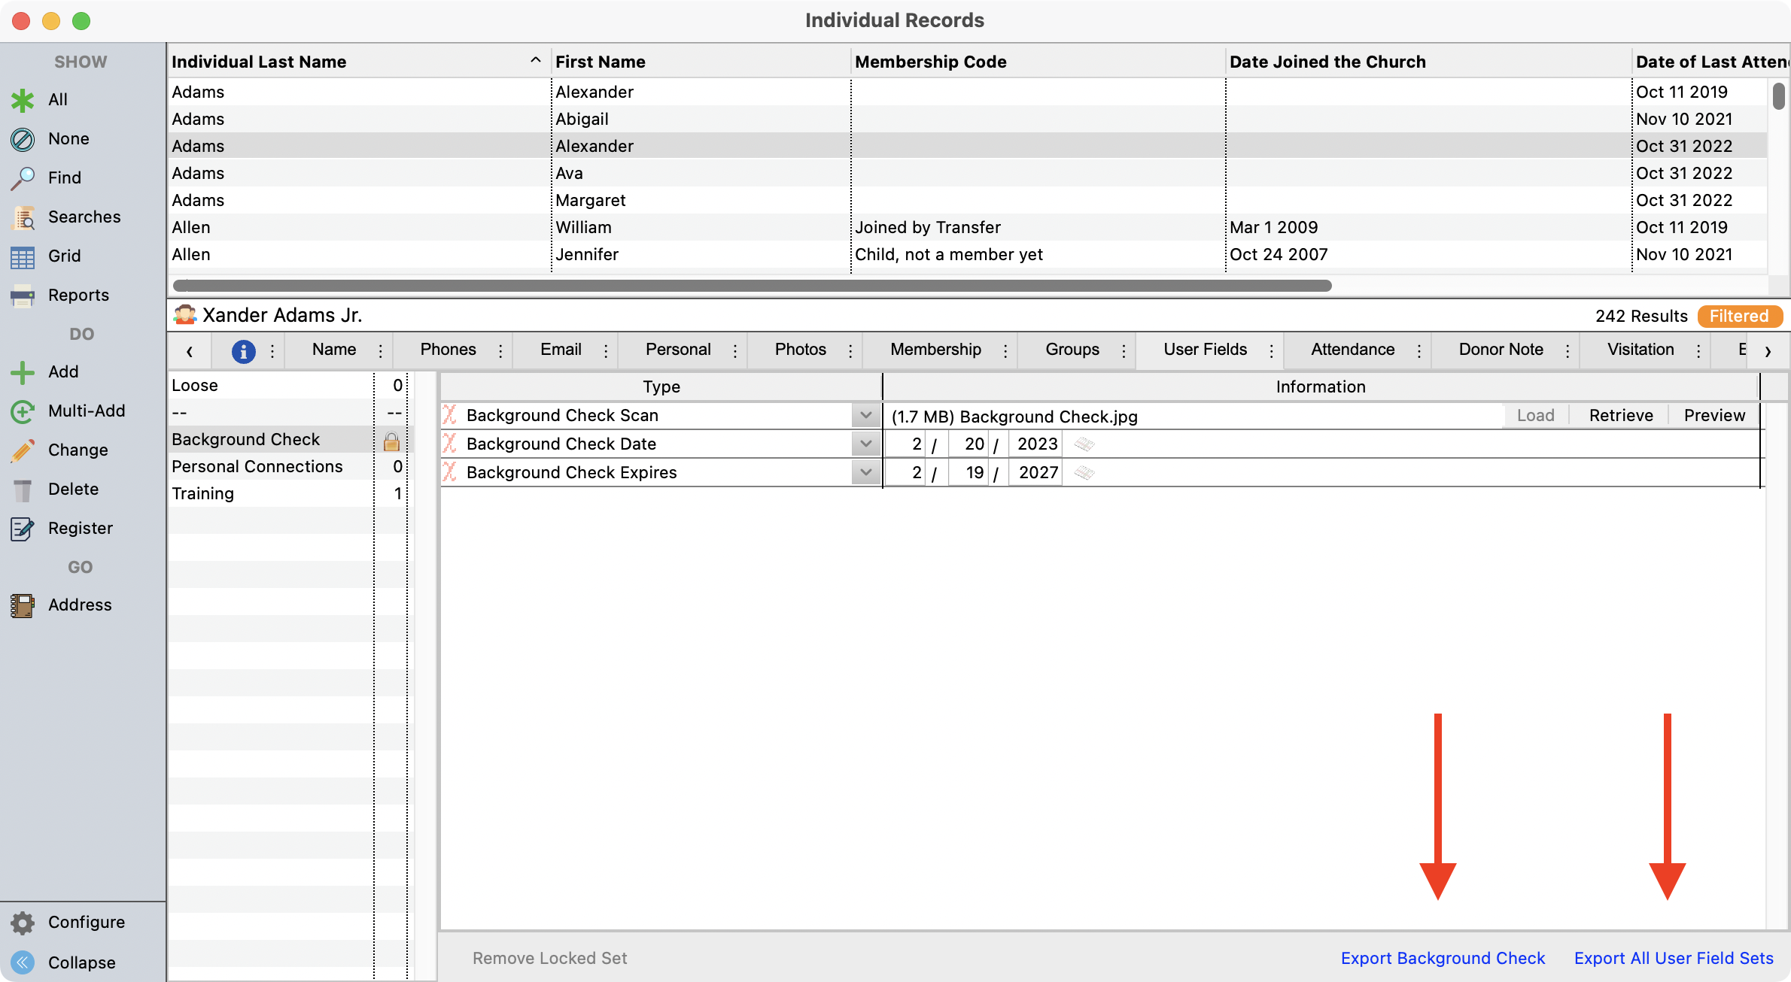Open the Background Check Expires type dropdown
This screenshot has height=982, width=1791.
click(865, 472)
